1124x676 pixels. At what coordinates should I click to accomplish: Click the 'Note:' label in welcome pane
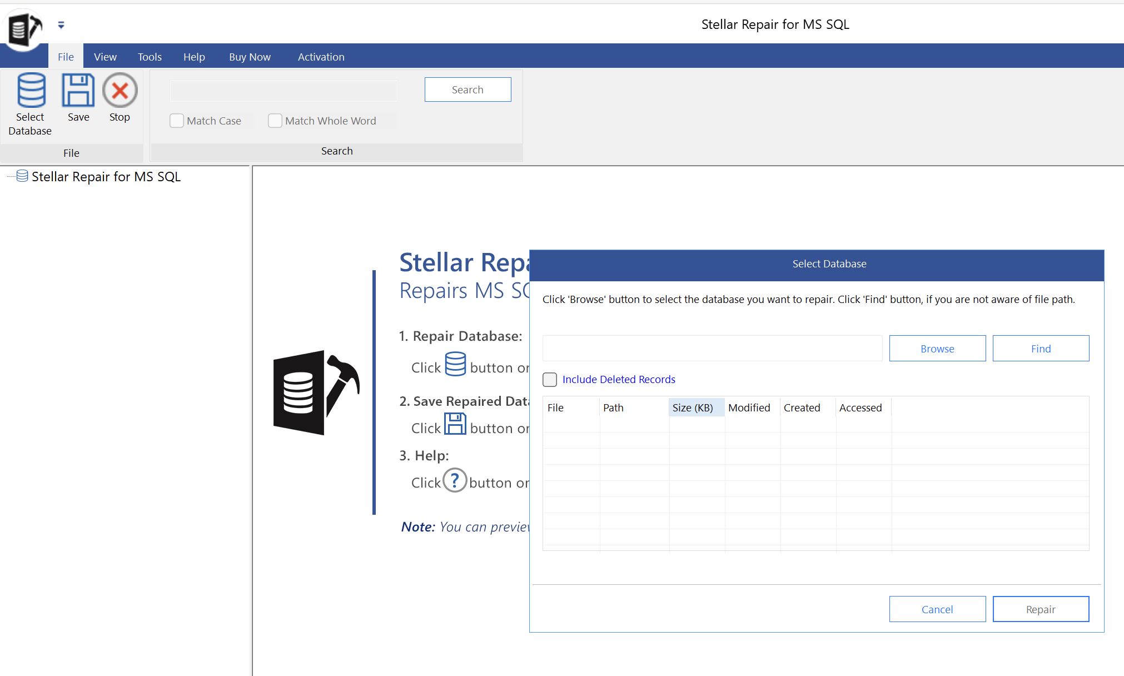(x=418, y=526)
